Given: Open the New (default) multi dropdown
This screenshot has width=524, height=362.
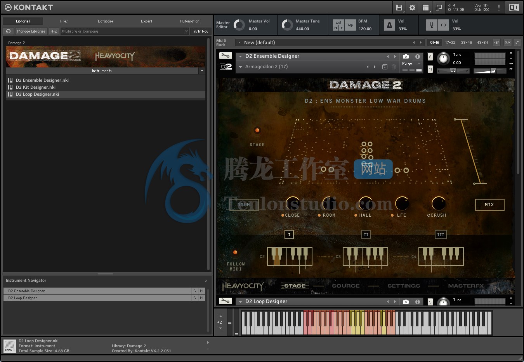Looking at the screenshot, I should click(x=239, y=43).
